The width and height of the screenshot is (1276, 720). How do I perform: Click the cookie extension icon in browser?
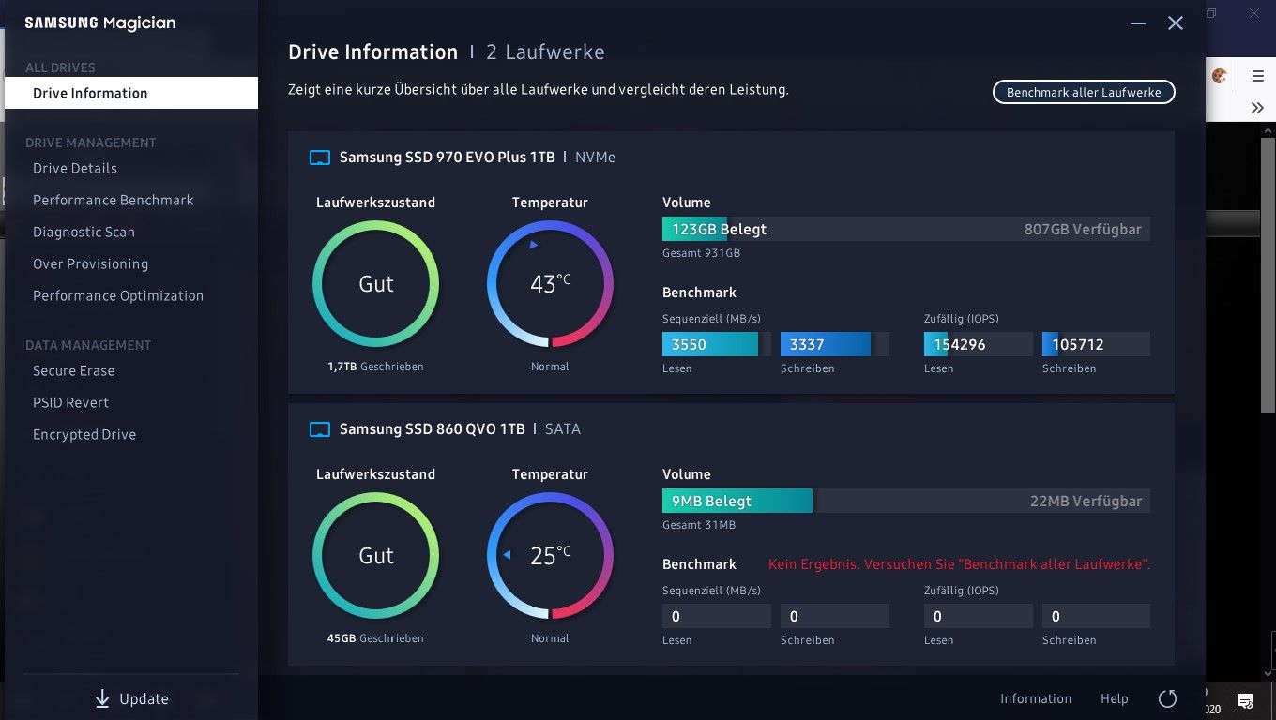1220,77
